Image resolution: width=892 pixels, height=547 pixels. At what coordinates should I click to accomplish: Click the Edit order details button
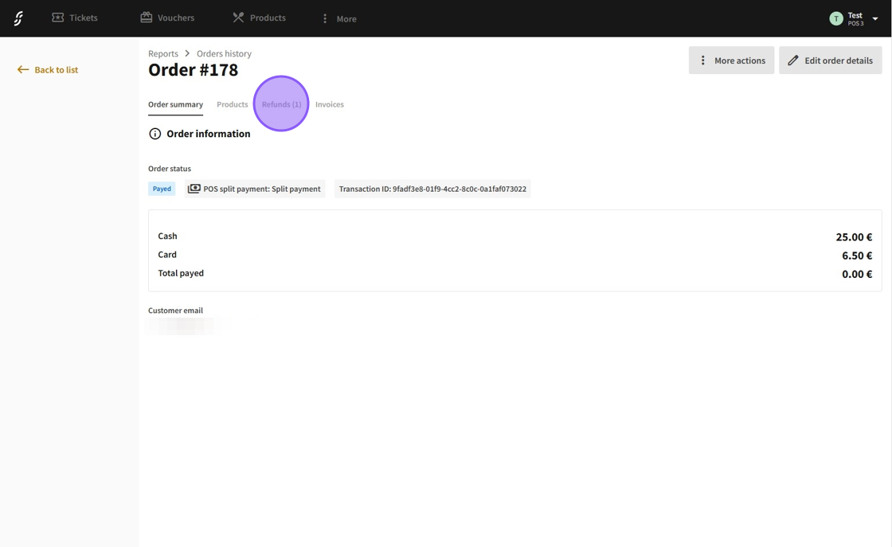coord(830,61)
